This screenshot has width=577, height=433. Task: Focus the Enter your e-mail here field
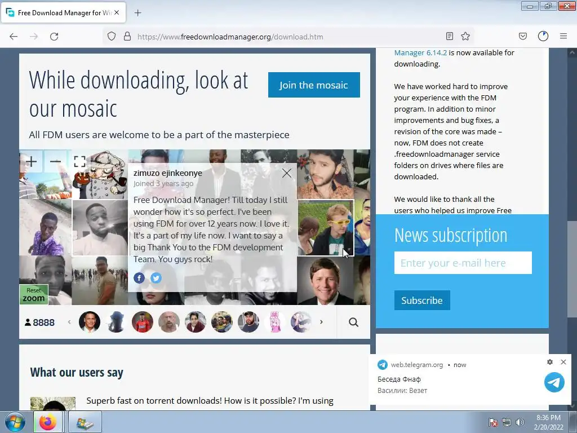point(463,263)
